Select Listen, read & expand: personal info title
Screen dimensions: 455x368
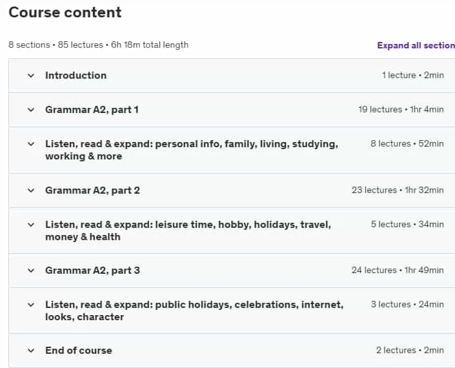pos(192,150)
